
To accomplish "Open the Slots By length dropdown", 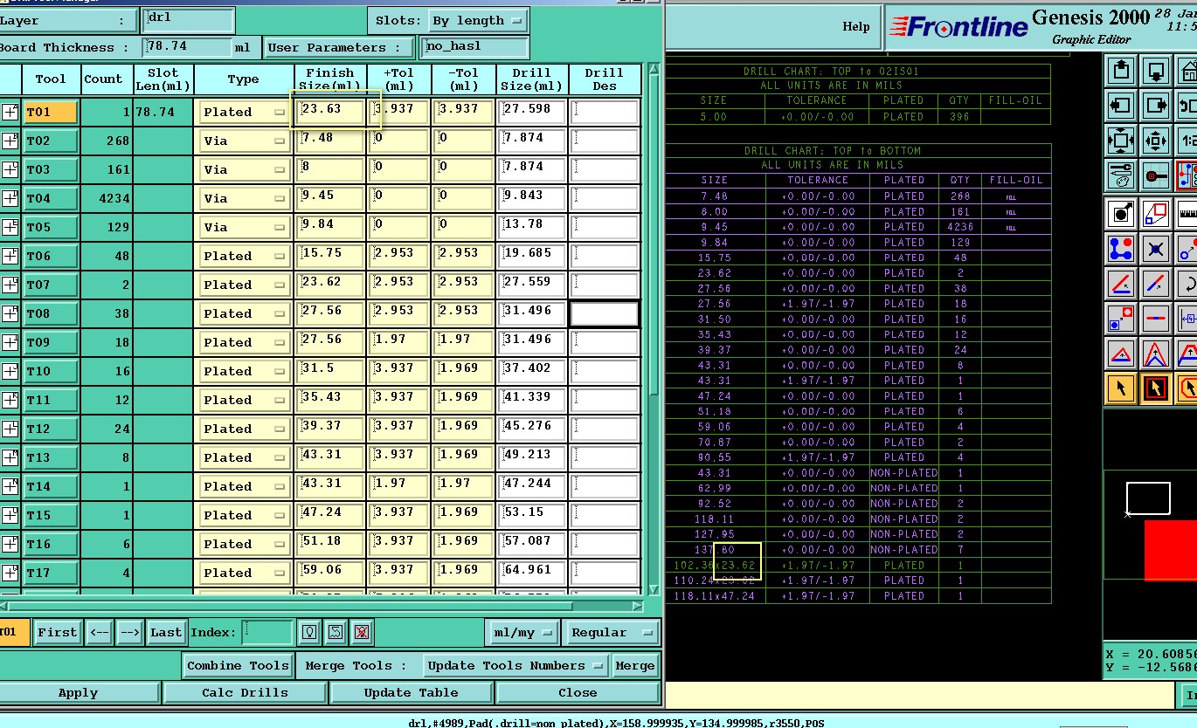I will click(479, 20).
